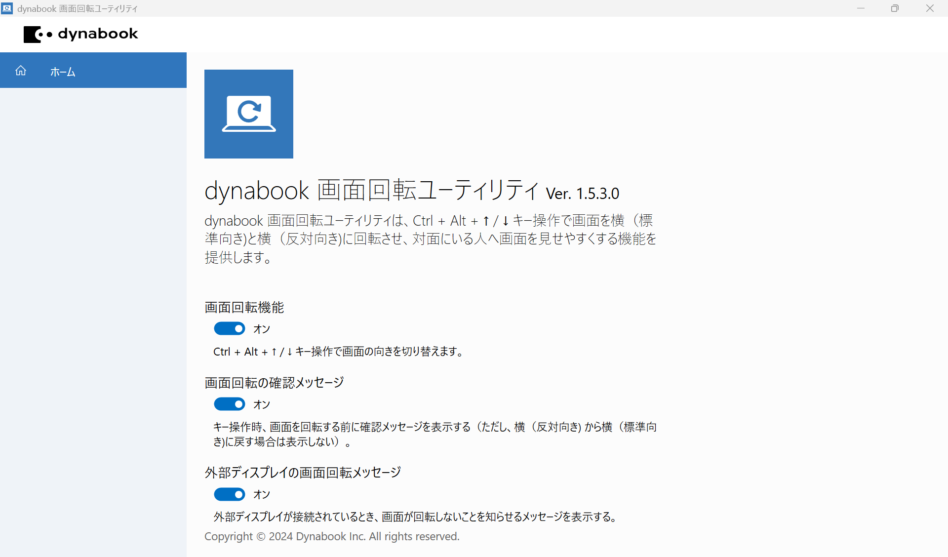Click the オン label under 画面回転機能
This screenshot has height=557, width=948.
262,329
